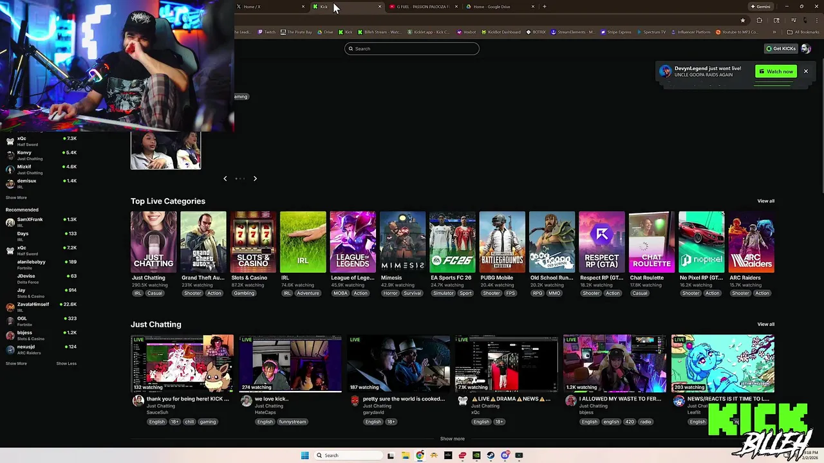Open the League of Legends category card

[x=353, y=242]
